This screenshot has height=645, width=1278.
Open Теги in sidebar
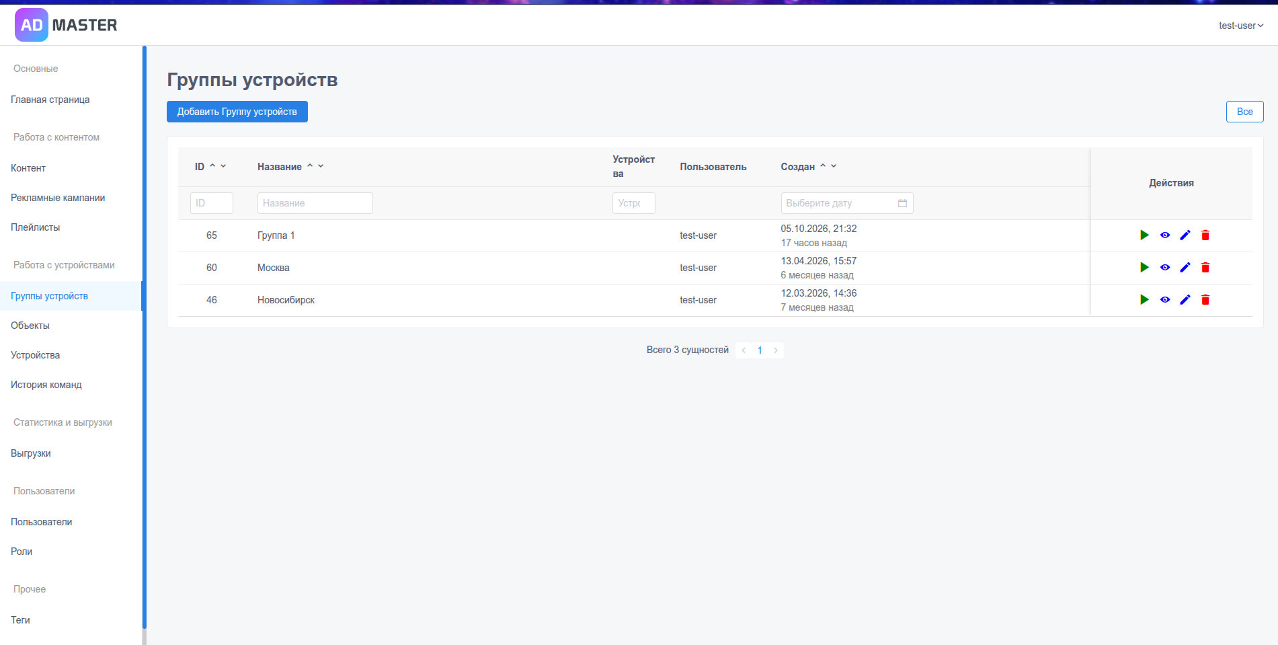click(x=20, y=620)
